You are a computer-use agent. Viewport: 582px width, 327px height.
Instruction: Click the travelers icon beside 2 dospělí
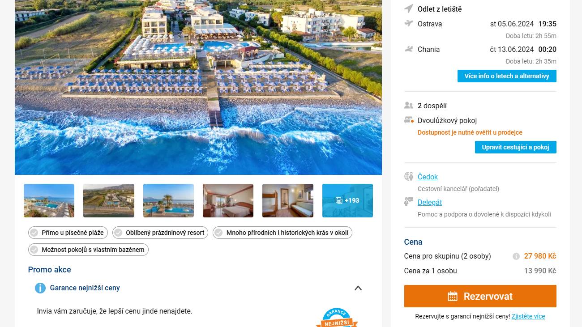(x=408, y=106)
